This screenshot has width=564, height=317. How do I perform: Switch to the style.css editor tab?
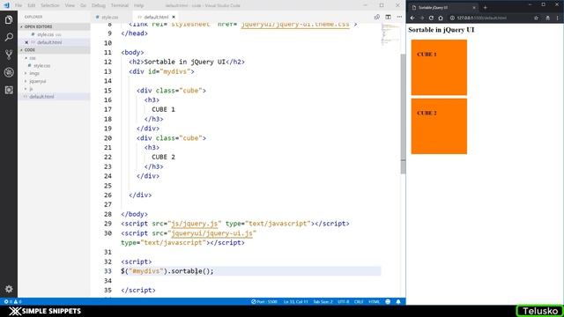click(x=109, y=17)
